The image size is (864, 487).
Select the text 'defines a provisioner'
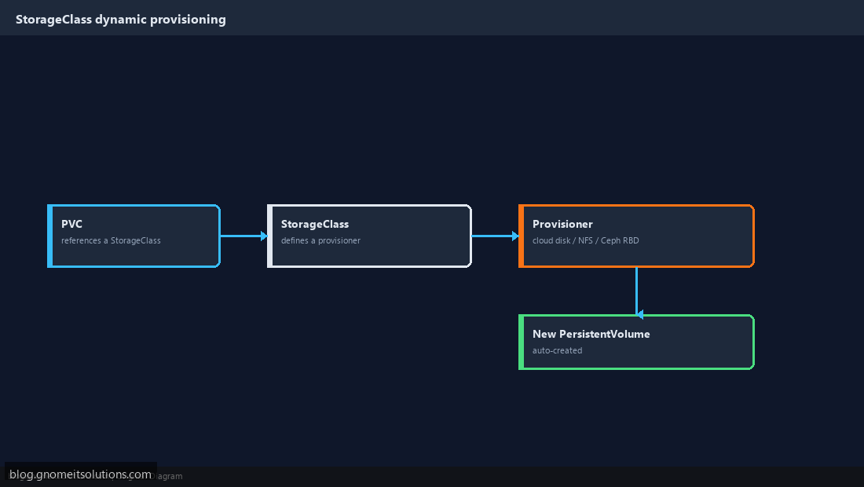click(x=320, y=240)
